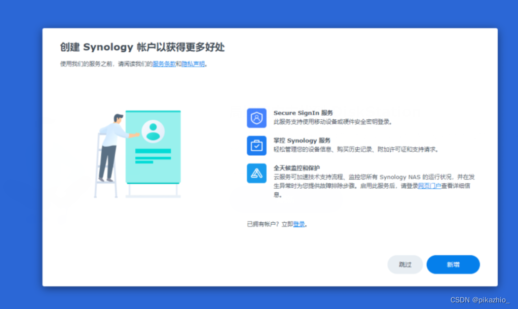Click the text 已拥有帐户？立即
The width and height of the screenshot is (518, 309).
[270, 224]
